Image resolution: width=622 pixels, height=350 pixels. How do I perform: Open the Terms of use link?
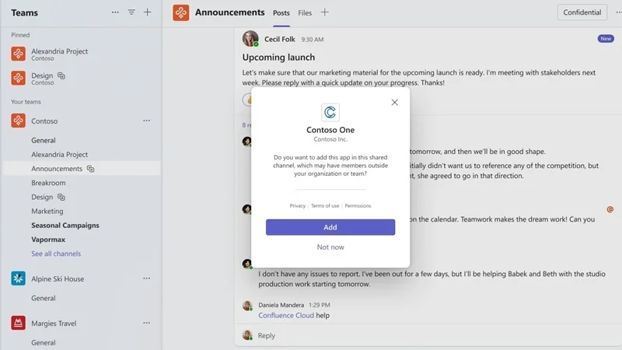[x=325, y=206]
